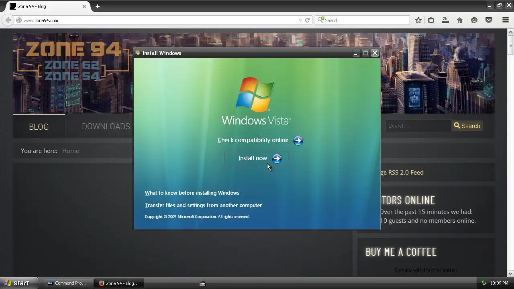Image resolution: width=514 pixels, height=289 pixels.
Task: Click the Firefox back arrow button
Action: click(x=8, y=20)
